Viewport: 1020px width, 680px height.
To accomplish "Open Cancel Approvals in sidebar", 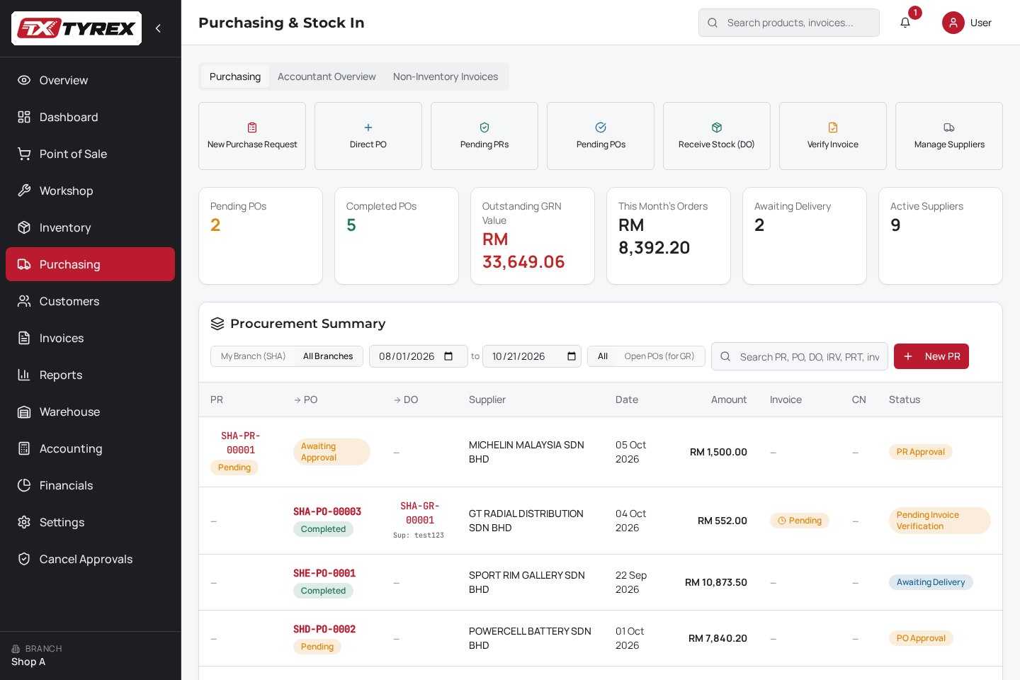I will pos(90,559).
